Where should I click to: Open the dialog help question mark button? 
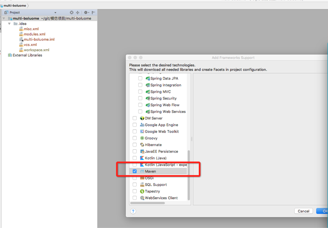133,211
